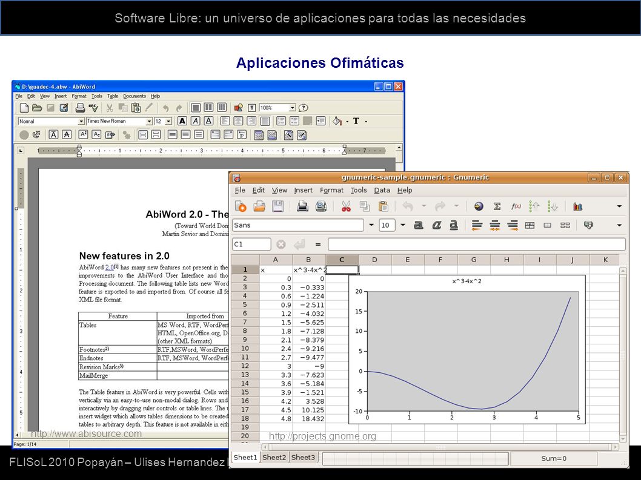Print the Gnumeric spreadsheet
The width and height of the screenshot is (641, 480).
[x=302, y=206]
